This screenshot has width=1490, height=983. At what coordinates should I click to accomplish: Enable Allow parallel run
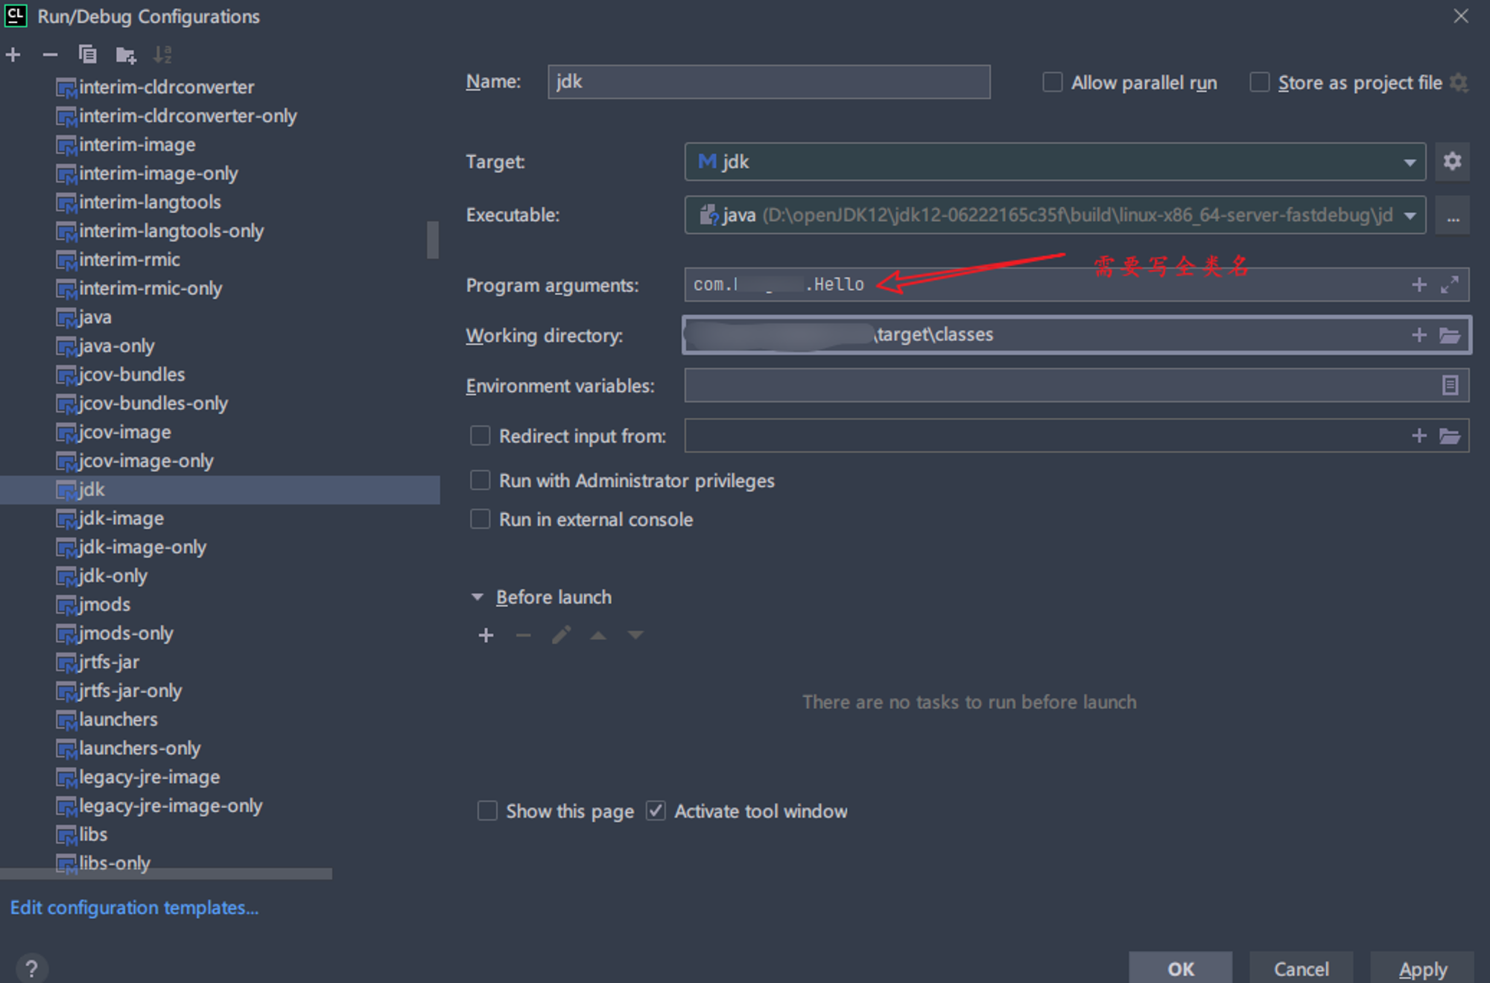pyautogui.click(x=1052, y=82)
